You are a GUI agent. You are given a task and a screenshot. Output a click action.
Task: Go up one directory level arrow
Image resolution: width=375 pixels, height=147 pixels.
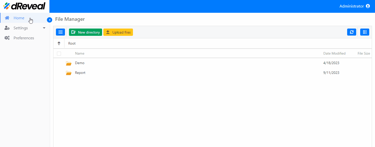tap(59, 43)
